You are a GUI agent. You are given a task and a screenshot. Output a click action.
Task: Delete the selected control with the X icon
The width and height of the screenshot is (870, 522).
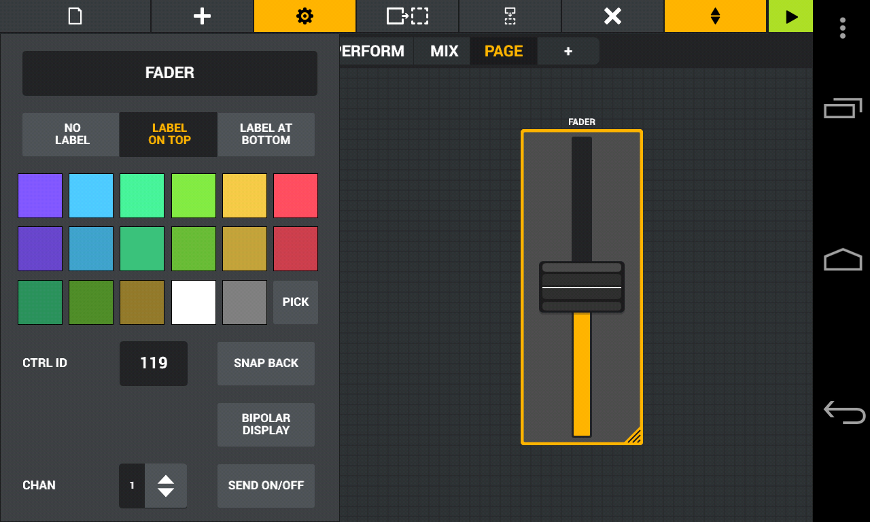point(612,16)
